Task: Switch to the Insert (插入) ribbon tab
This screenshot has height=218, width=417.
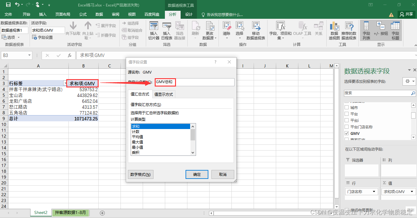Action: point(43,14)
